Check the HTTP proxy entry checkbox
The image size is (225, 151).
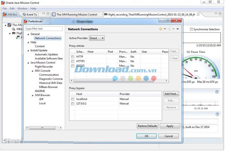coord(73,57)
